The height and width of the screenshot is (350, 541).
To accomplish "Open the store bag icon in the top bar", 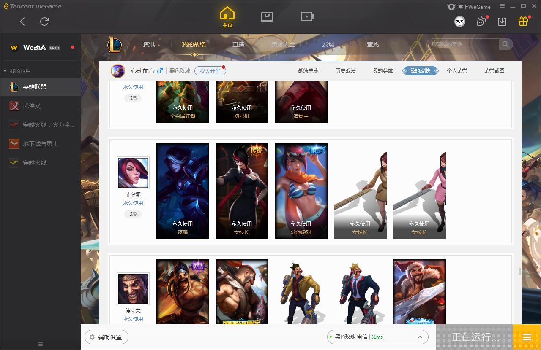I will click(267, 16).
